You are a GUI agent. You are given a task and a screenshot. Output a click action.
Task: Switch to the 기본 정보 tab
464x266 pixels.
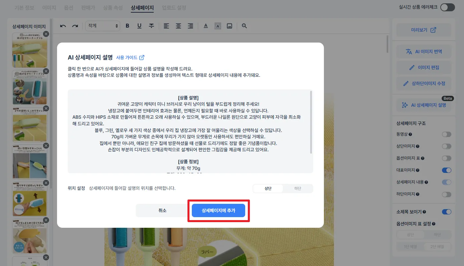coord(24,7)
